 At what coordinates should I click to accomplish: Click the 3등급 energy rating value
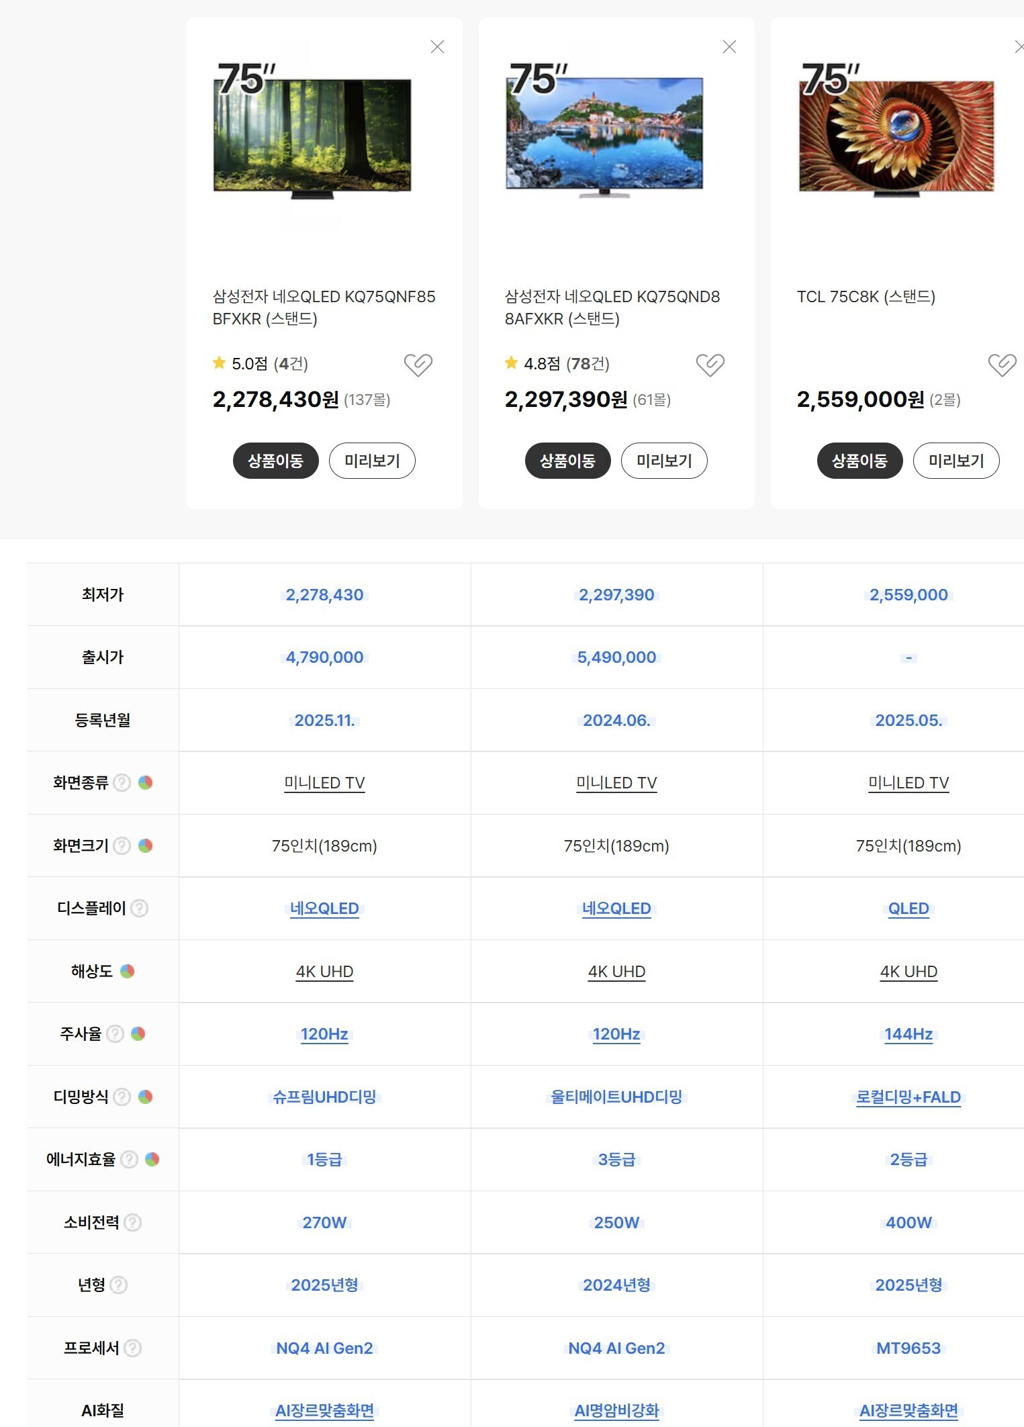tap(616, 1160)
